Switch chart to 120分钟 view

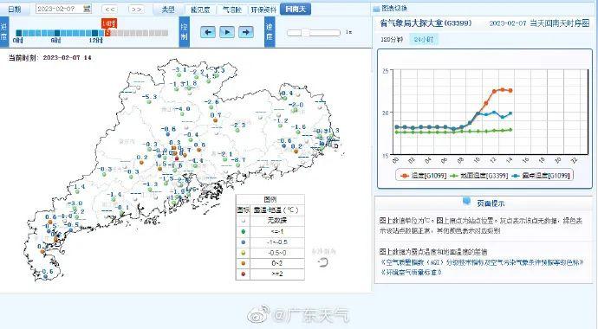pos(392,39)
